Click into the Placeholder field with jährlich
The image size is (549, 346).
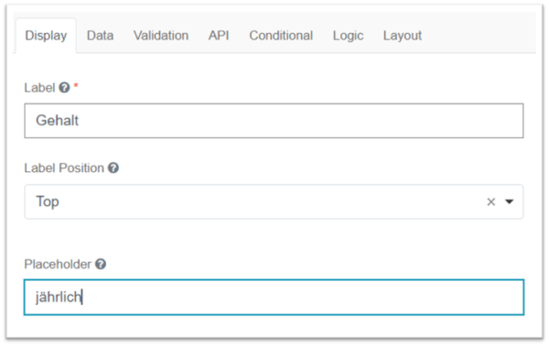tap(274, 297)
